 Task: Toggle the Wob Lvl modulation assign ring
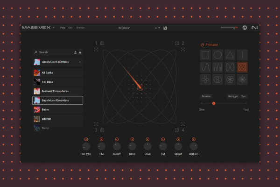click(x=194, y=139)
